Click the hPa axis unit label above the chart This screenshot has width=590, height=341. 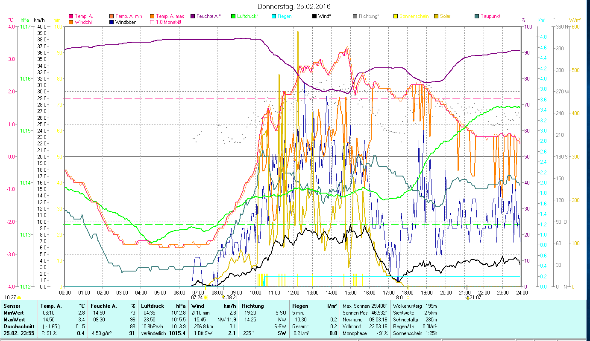(x=25, y=20)
